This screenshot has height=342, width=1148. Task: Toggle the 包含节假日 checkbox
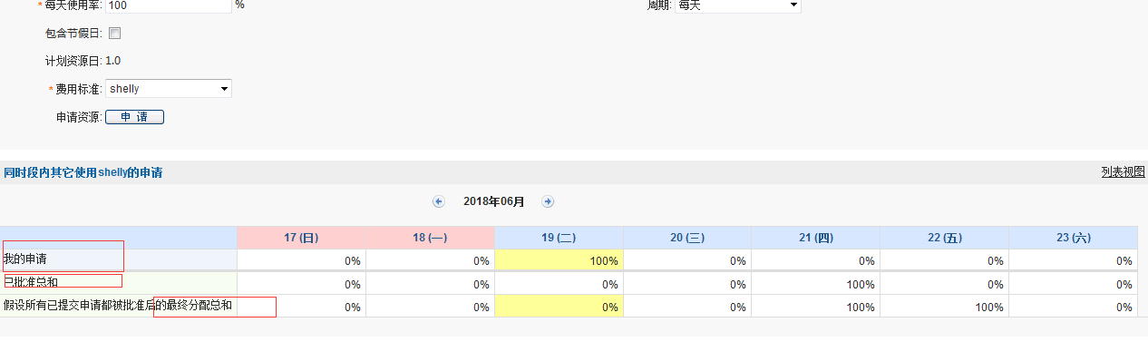coord(114,34)
